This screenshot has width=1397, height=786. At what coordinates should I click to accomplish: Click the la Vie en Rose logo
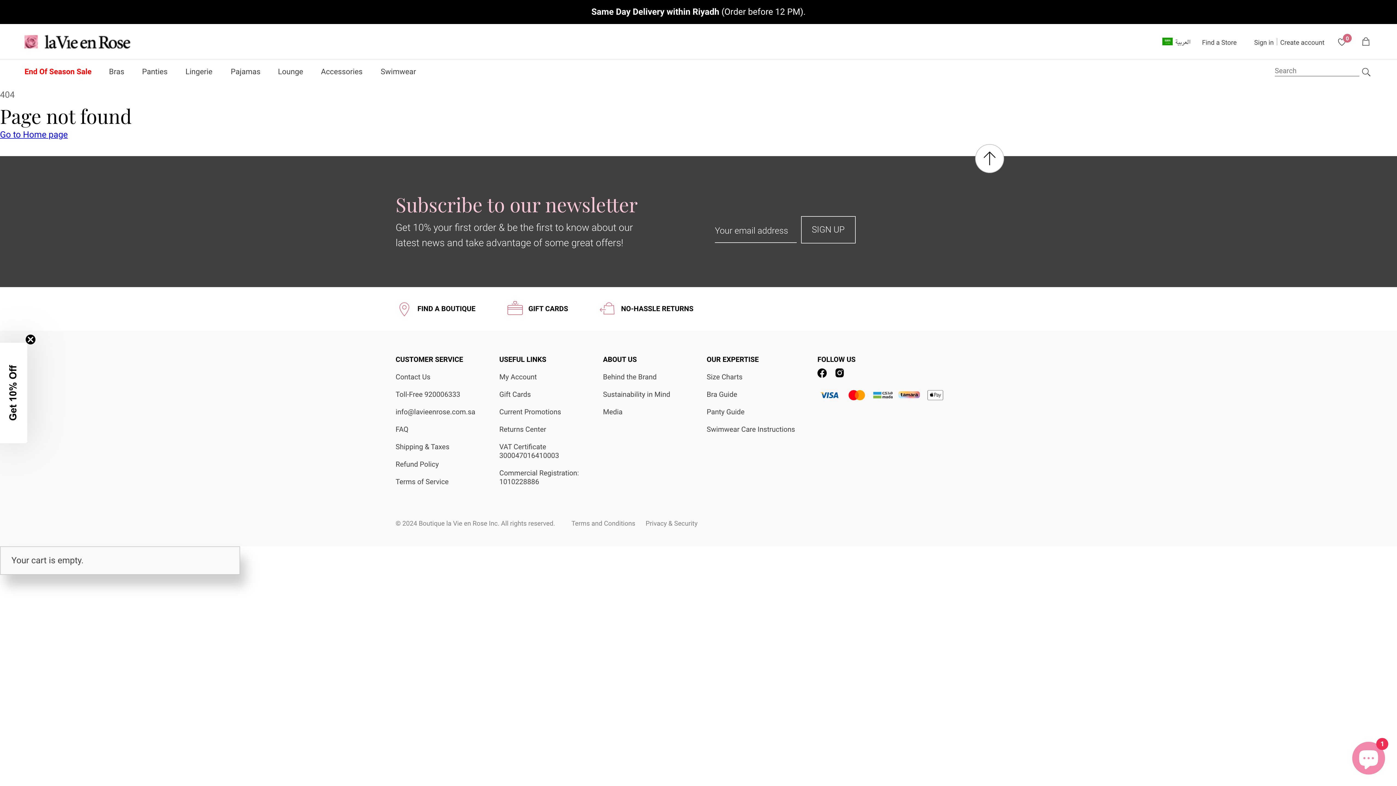(77, 42)
